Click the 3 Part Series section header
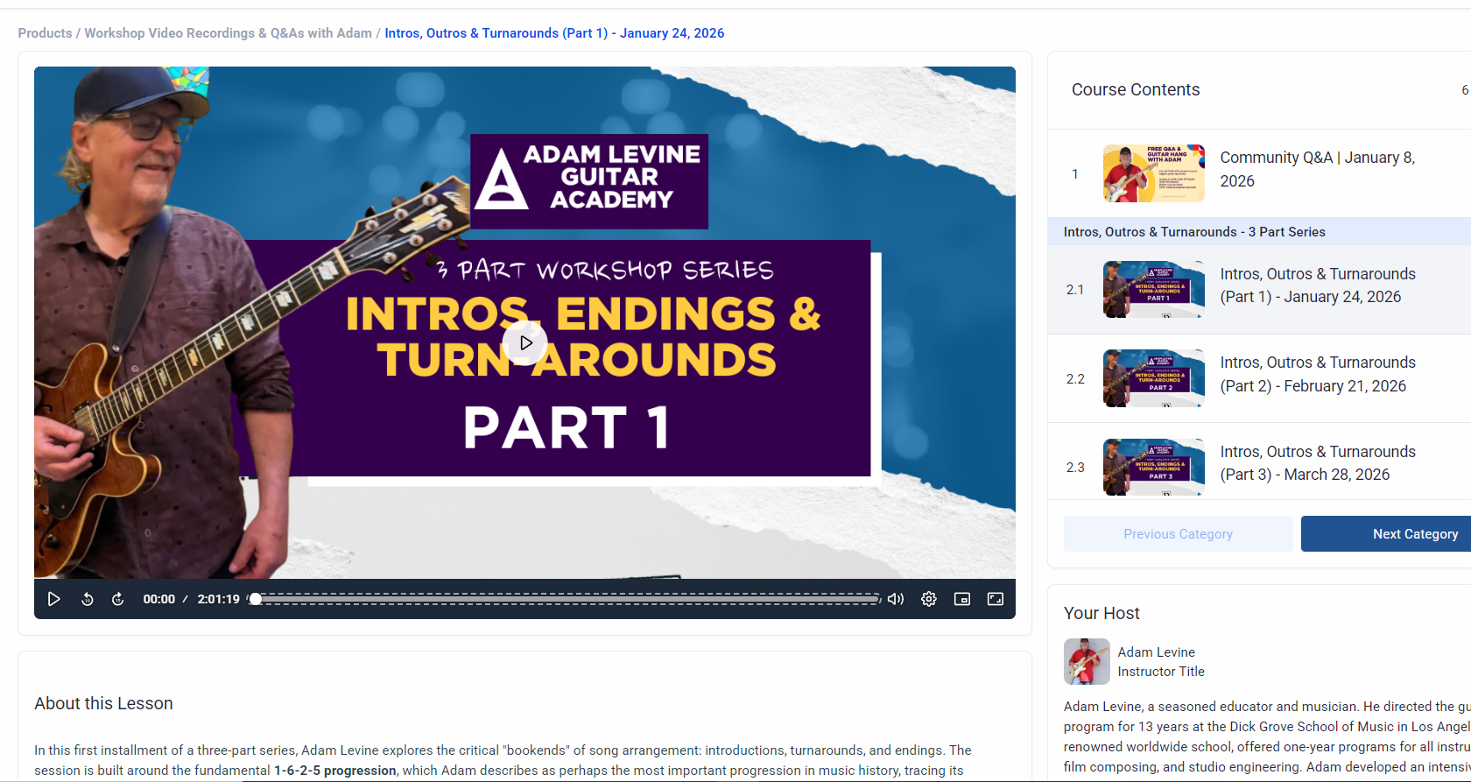 [1194, 232]
